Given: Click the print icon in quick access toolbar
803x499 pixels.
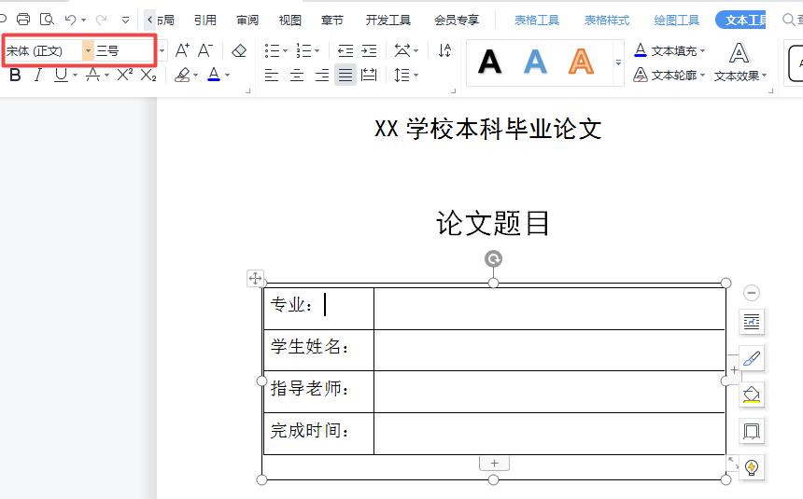Looking at the screenshot, I should (23, 20).
